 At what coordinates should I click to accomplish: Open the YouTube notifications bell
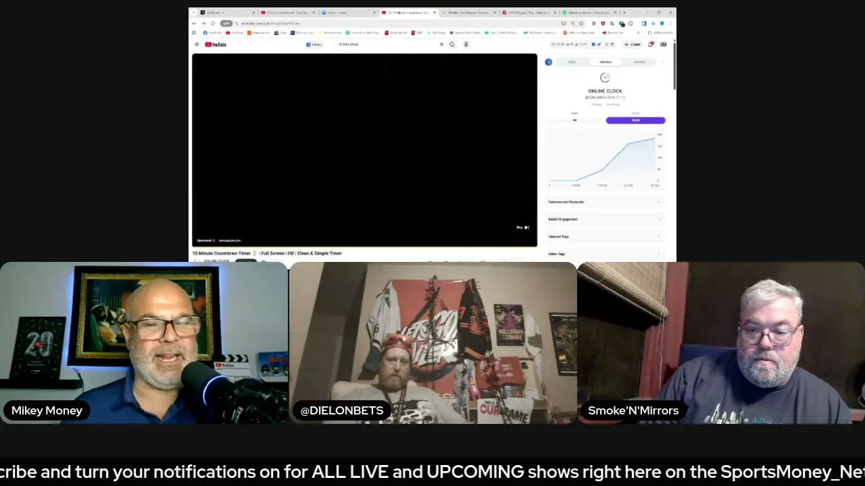point(651,45)
